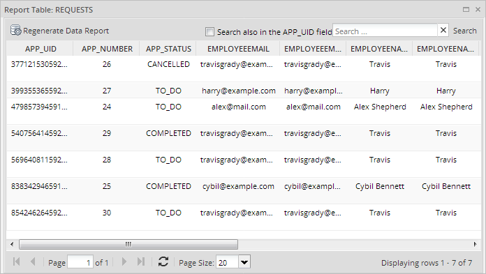Select APP_UID cell 479857394591...
486x274 pixels.
(x=39, y=107)
